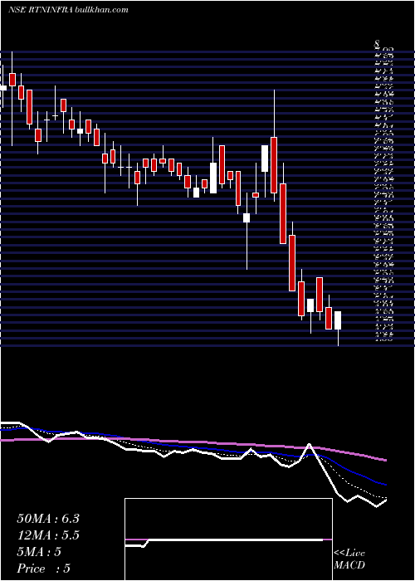Click the 50MA : 6.3 label
Image resolution: width=415 pixels, height=581 pixels.
click(48, 519)
